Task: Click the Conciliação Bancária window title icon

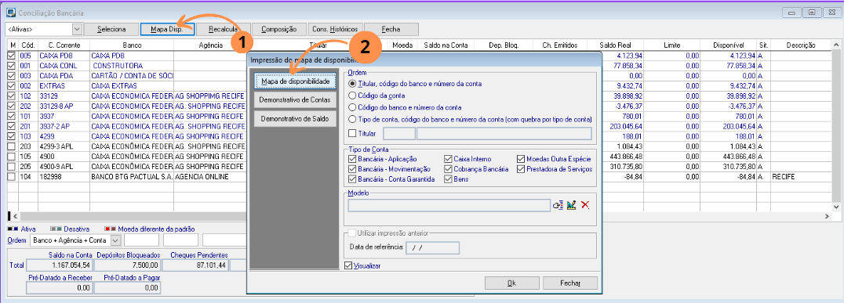Action: 11,12
